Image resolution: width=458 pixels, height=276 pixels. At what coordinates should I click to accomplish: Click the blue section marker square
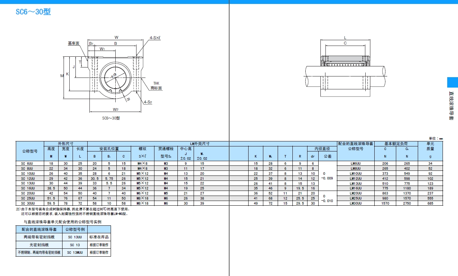[452, 82]
